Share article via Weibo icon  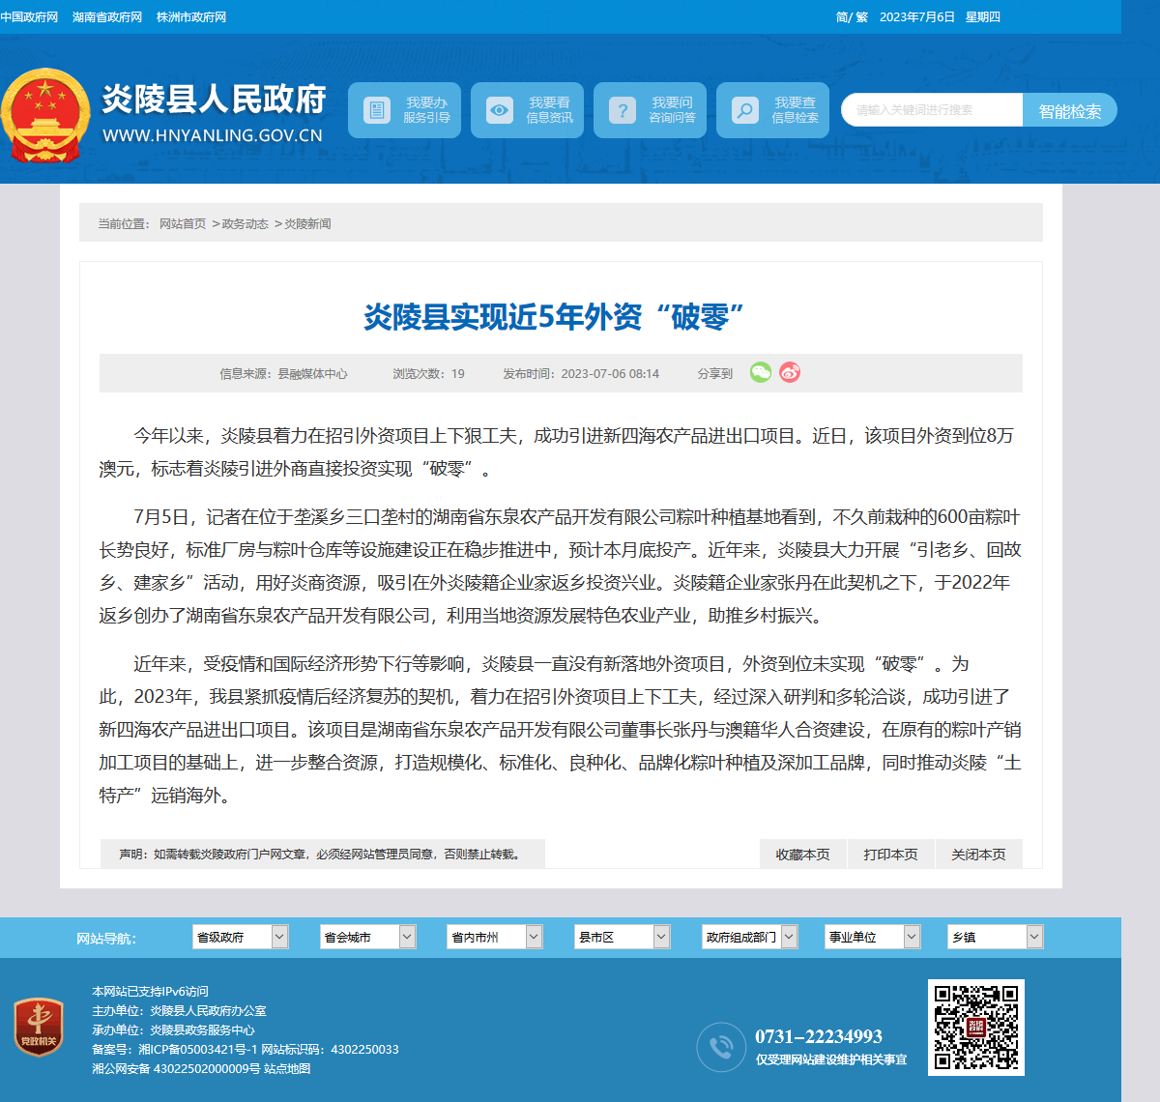coord(790,372)
